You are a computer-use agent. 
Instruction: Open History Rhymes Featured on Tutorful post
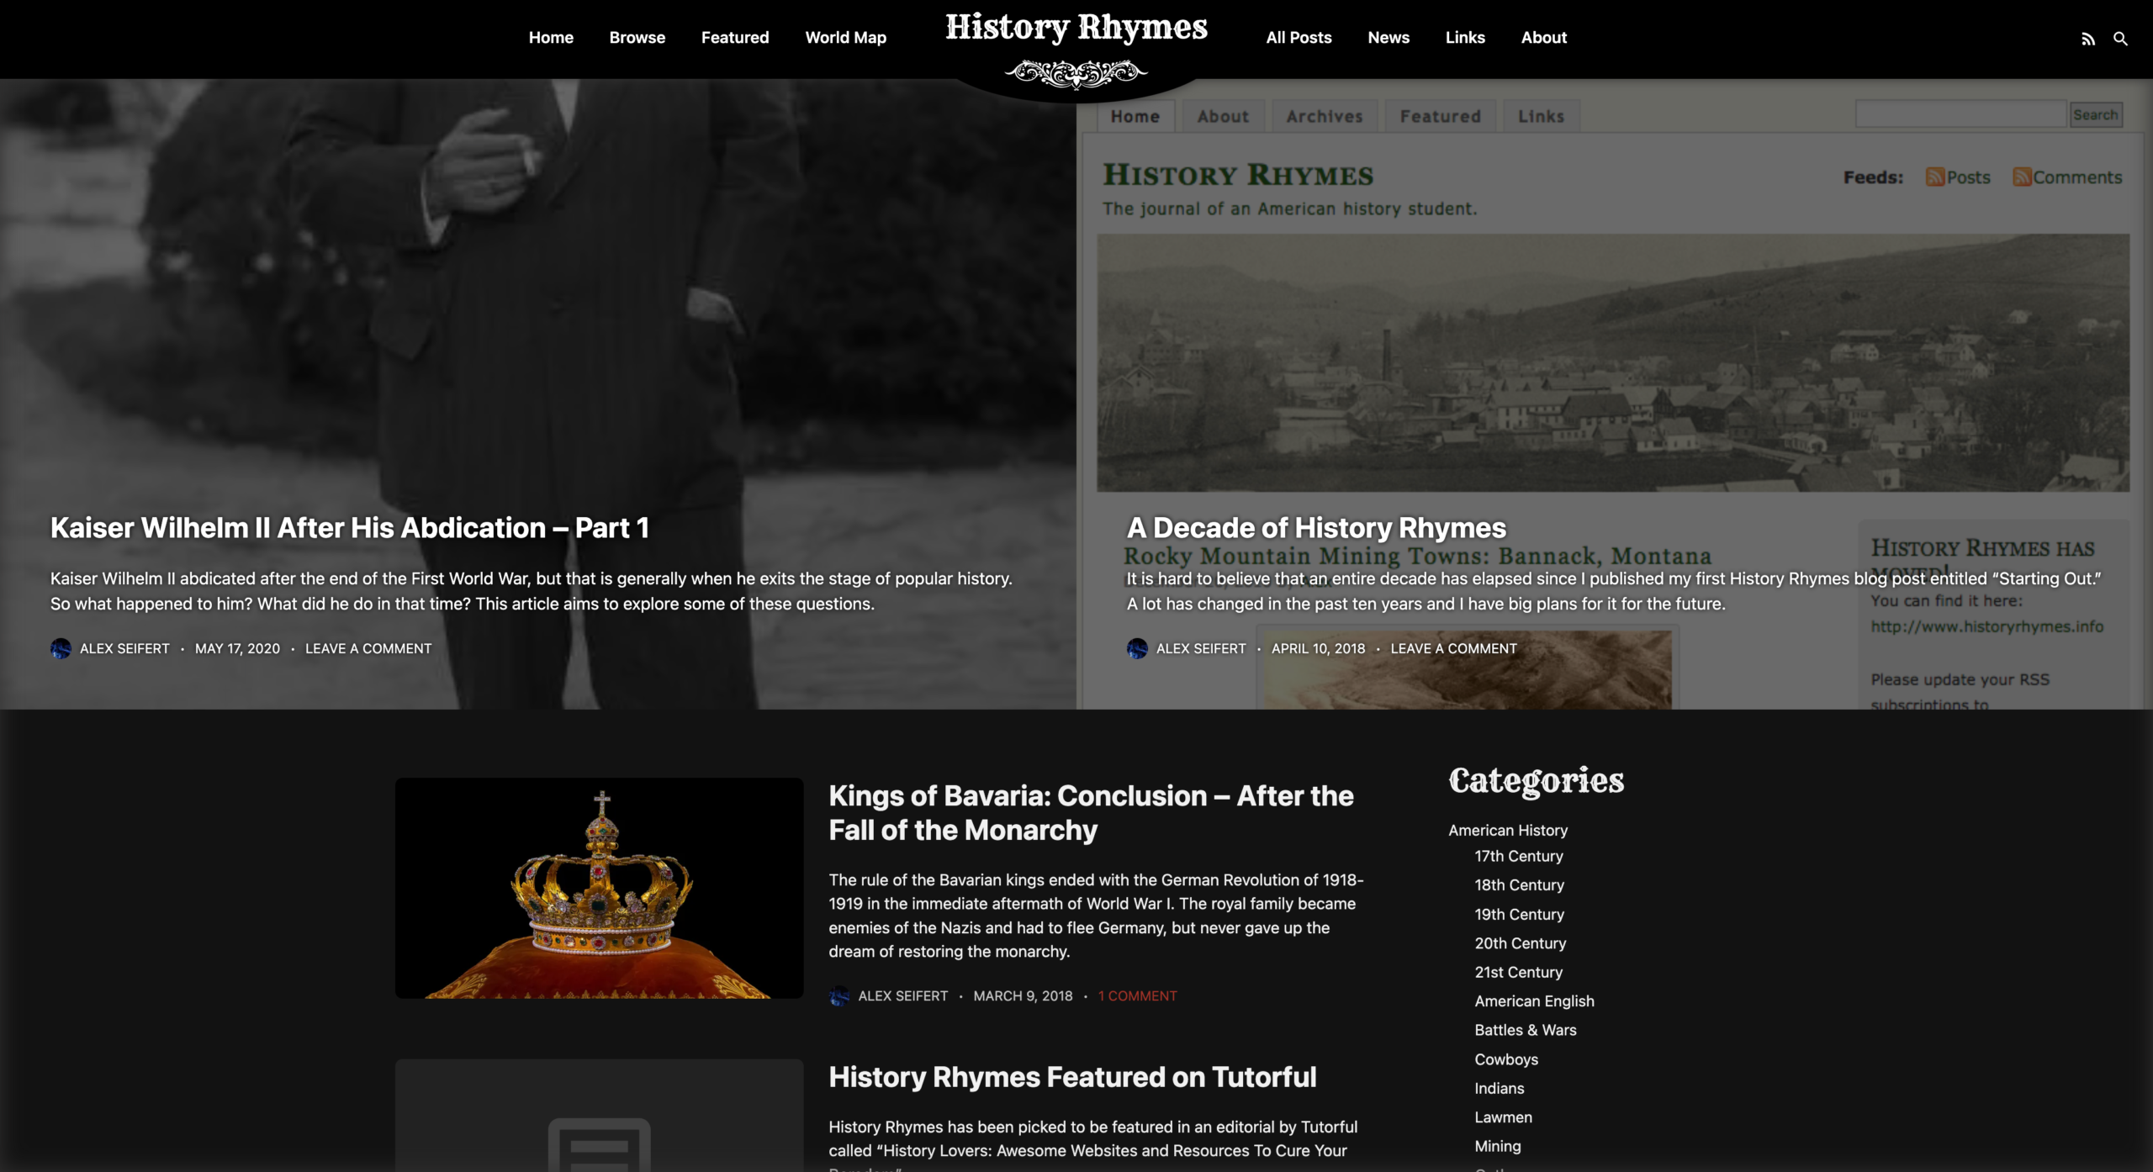click(x=1072, y=1077)
